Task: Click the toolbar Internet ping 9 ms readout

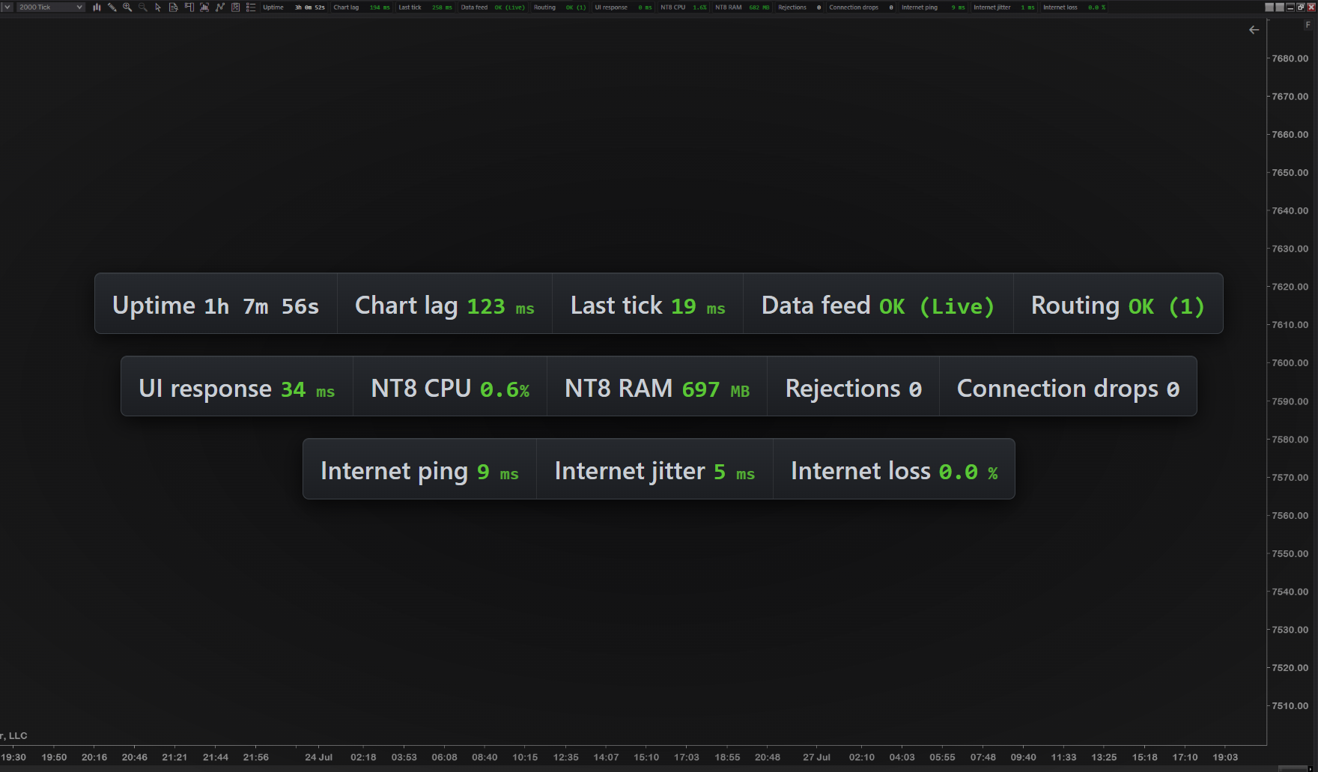Action: click(933, 7)
